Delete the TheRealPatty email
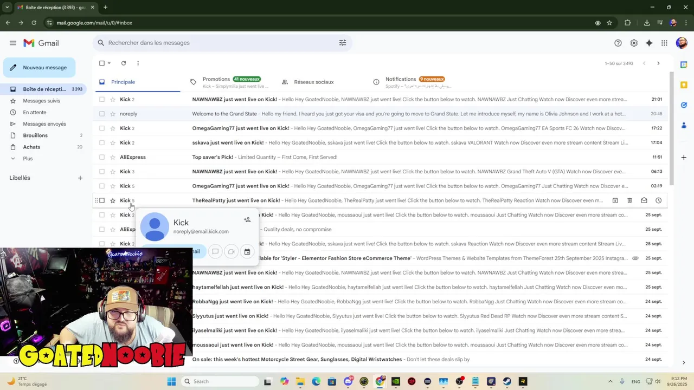Viewport: 694px width, 390px height. (x=629, y=200)
